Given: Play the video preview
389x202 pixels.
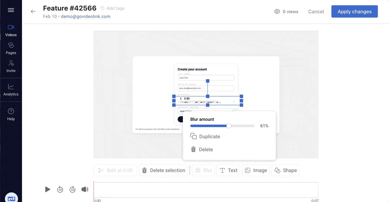Looking at the screenshot, I should pos(48,189).
